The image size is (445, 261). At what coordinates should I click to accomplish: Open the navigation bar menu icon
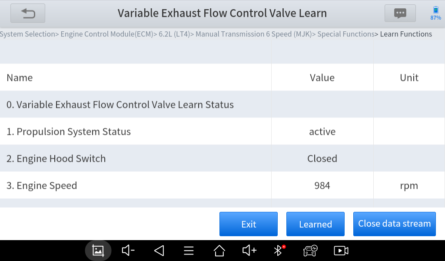coord(189,251)
